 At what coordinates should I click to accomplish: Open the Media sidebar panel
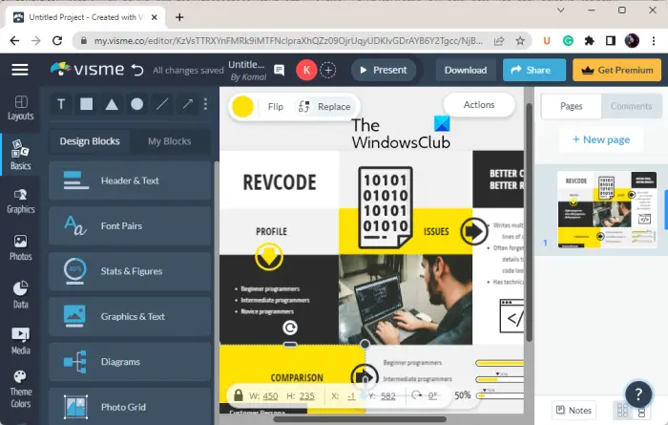pos(20,341)
